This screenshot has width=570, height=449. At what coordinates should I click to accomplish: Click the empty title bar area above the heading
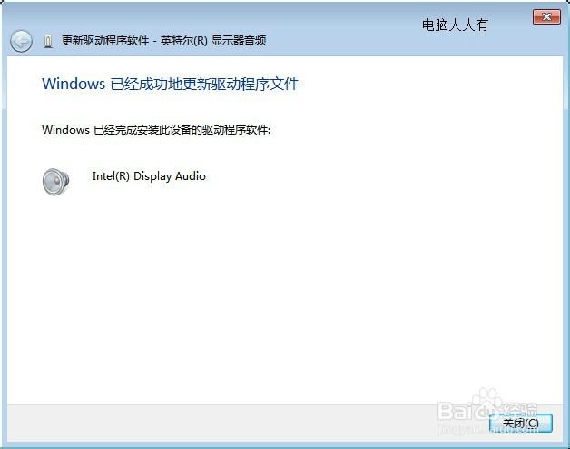(285, 15)
